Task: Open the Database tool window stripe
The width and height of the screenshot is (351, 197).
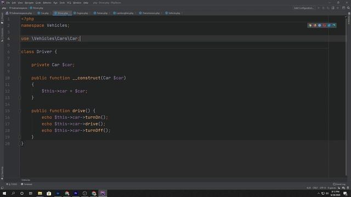Action: tap(349, 18)
